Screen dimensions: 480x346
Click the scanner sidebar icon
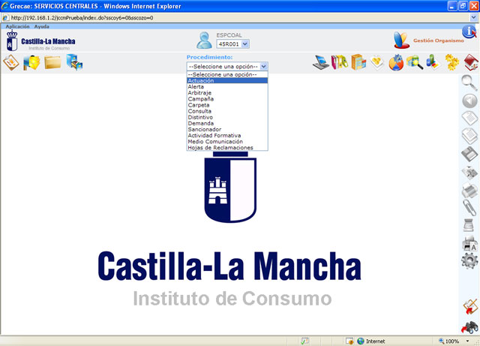click(x=468, y=225)
